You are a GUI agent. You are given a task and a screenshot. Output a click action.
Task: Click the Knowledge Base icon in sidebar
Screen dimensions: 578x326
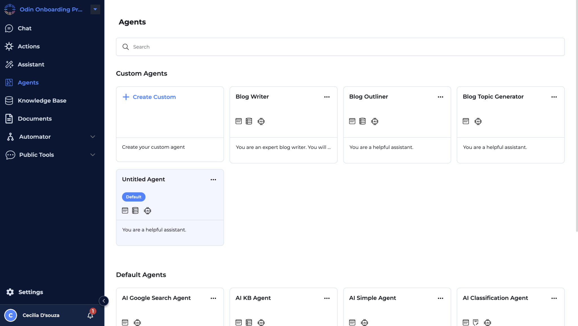tap(9, 100)
